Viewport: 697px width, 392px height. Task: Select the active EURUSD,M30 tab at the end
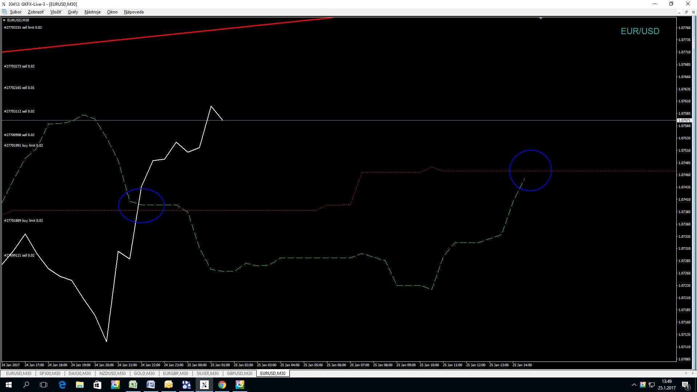click(273, 373)
